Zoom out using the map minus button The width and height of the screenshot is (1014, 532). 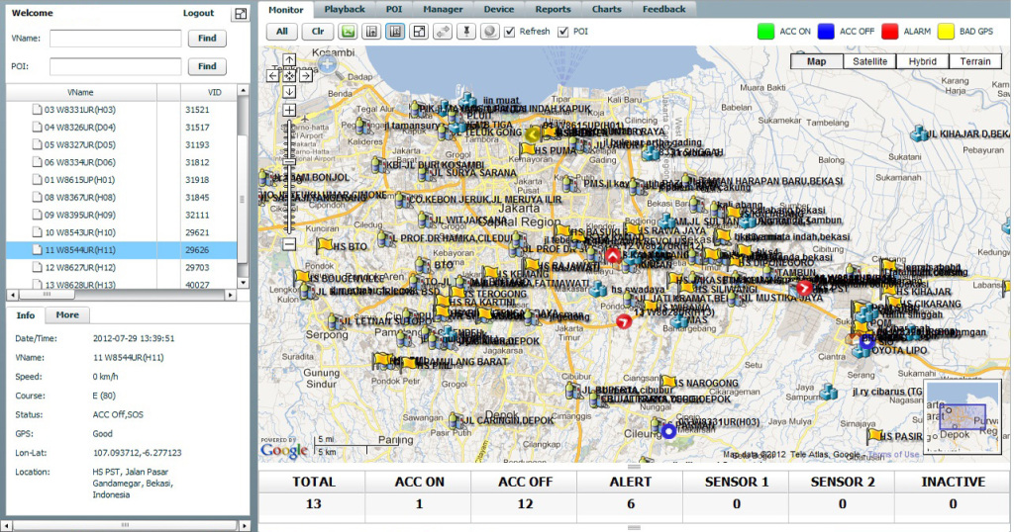[x=289, y=243]
